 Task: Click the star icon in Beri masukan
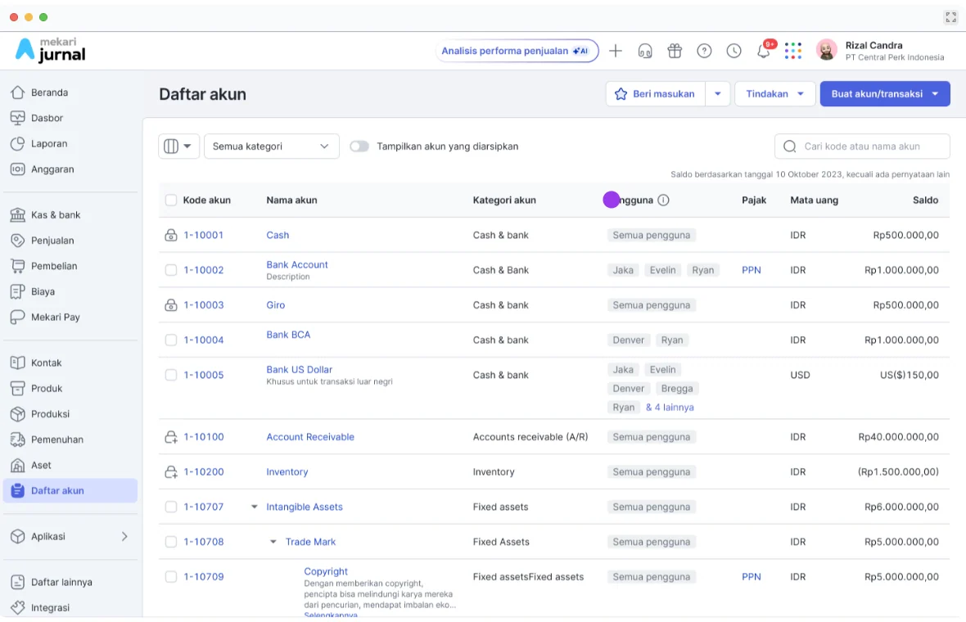click(x=621, y=94)
